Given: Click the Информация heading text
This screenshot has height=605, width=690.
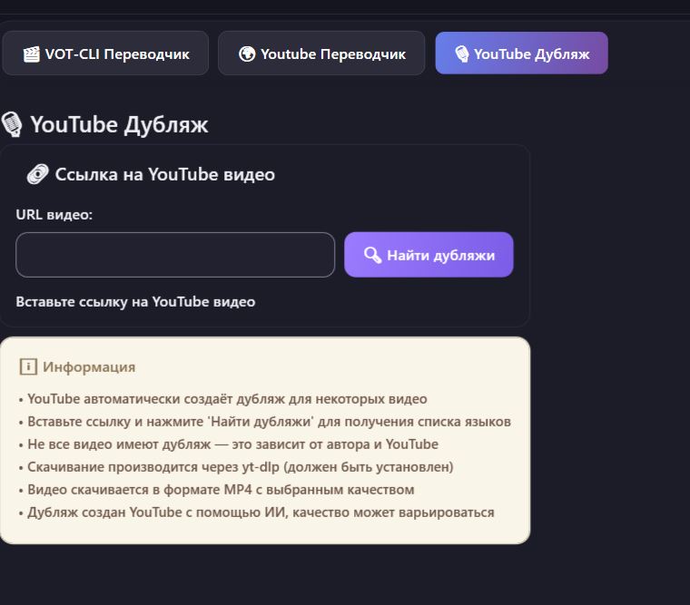Looking at the screenshot, I should point(89,366).
